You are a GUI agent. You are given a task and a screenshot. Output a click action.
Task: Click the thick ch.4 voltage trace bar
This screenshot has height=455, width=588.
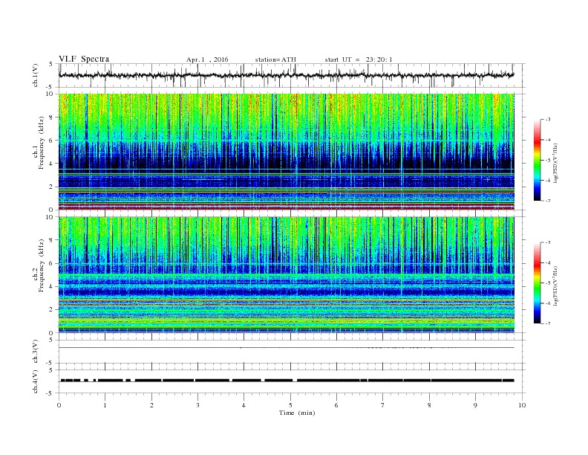click(287, 381)
